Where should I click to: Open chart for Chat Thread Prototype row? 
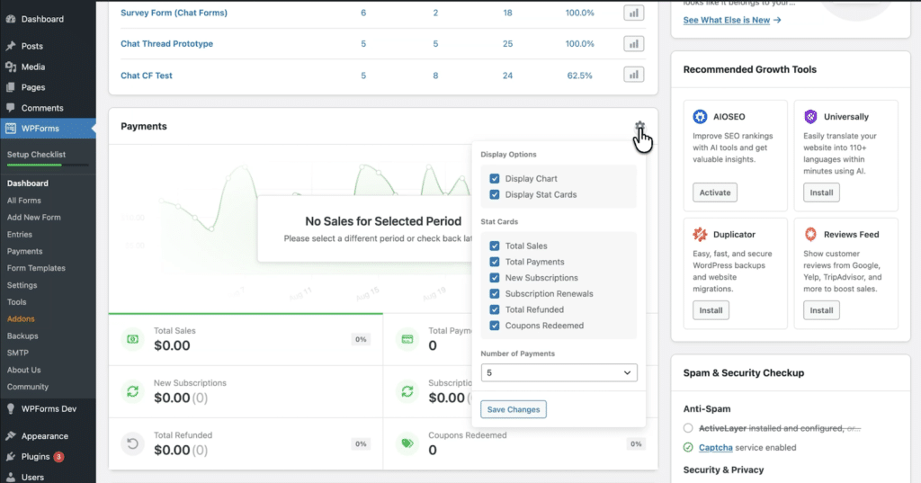633,44
